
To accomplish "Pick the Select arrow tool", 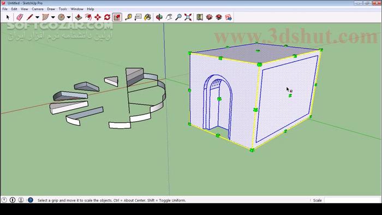I will (x=8, y=17).
